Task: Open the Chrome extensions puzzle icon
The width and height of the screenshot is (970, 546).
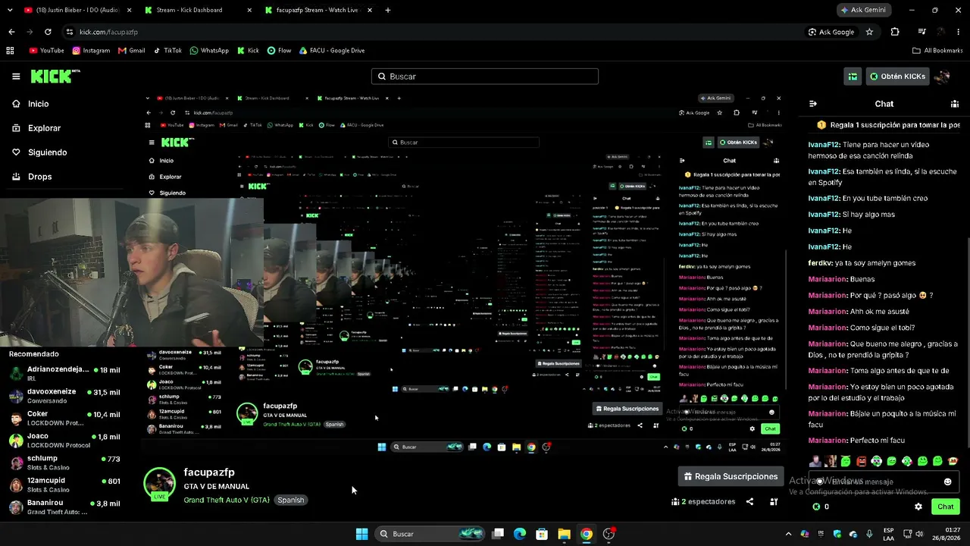Action: tap(895, 32)
